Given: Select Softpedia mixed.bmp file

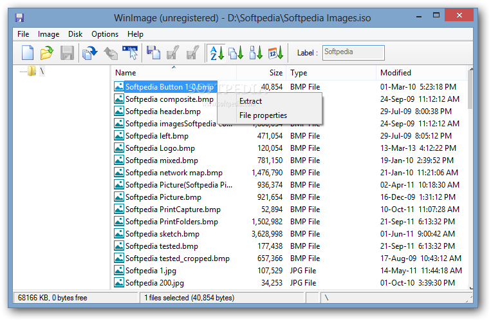Looking at the screenshot, I should point(162,160).
